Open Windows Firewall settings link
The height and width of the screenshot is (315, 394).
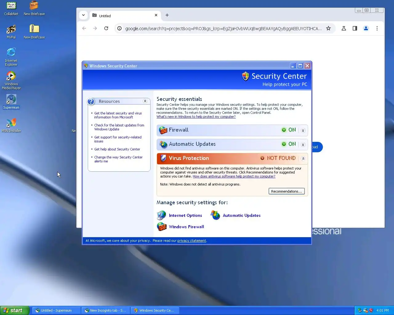click(186, 227)
